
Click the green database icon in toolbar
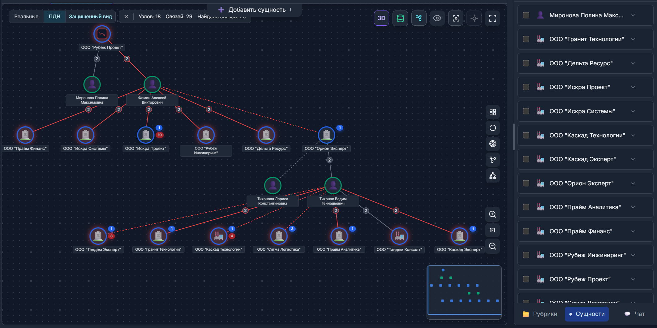tap(400, 18)
